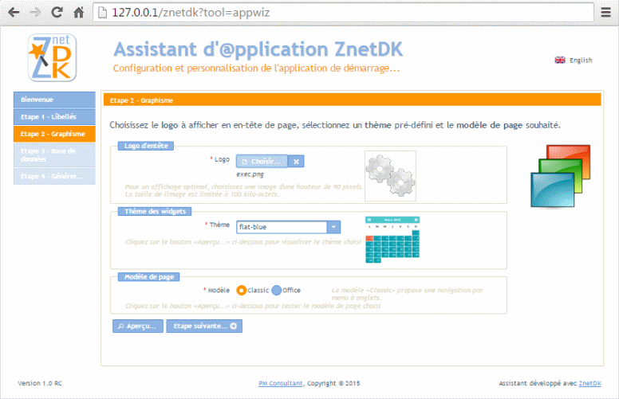Go back with browser back arrow
Image resolution: width=619 pixels, height=399 pixels.
(14, 13)
